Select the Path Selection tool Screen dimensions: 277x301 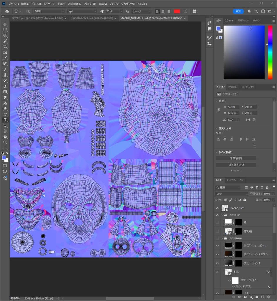point(5,126)
